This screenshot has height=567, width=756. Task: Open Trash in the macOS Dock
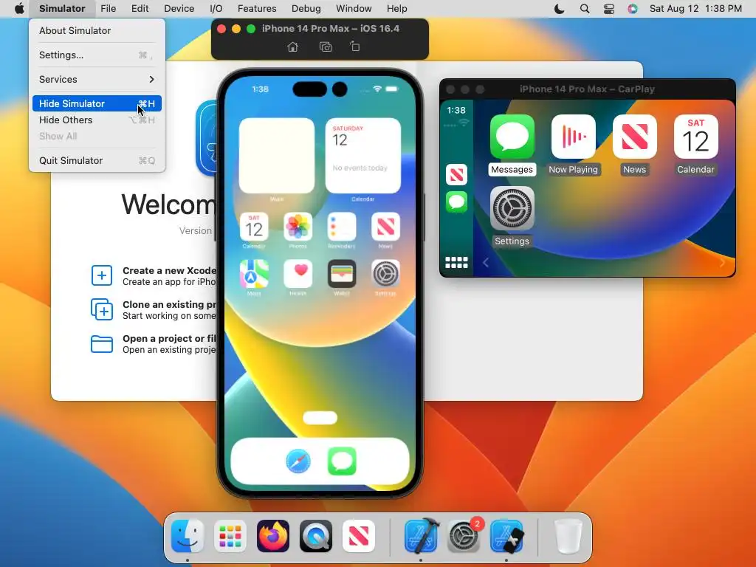pos(568,536)
